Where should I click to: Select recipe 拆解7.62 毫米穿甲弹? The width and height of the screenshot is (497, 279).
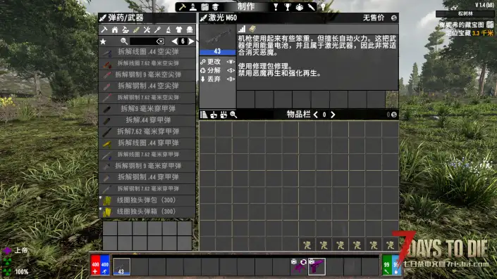(x=147, y=131)
